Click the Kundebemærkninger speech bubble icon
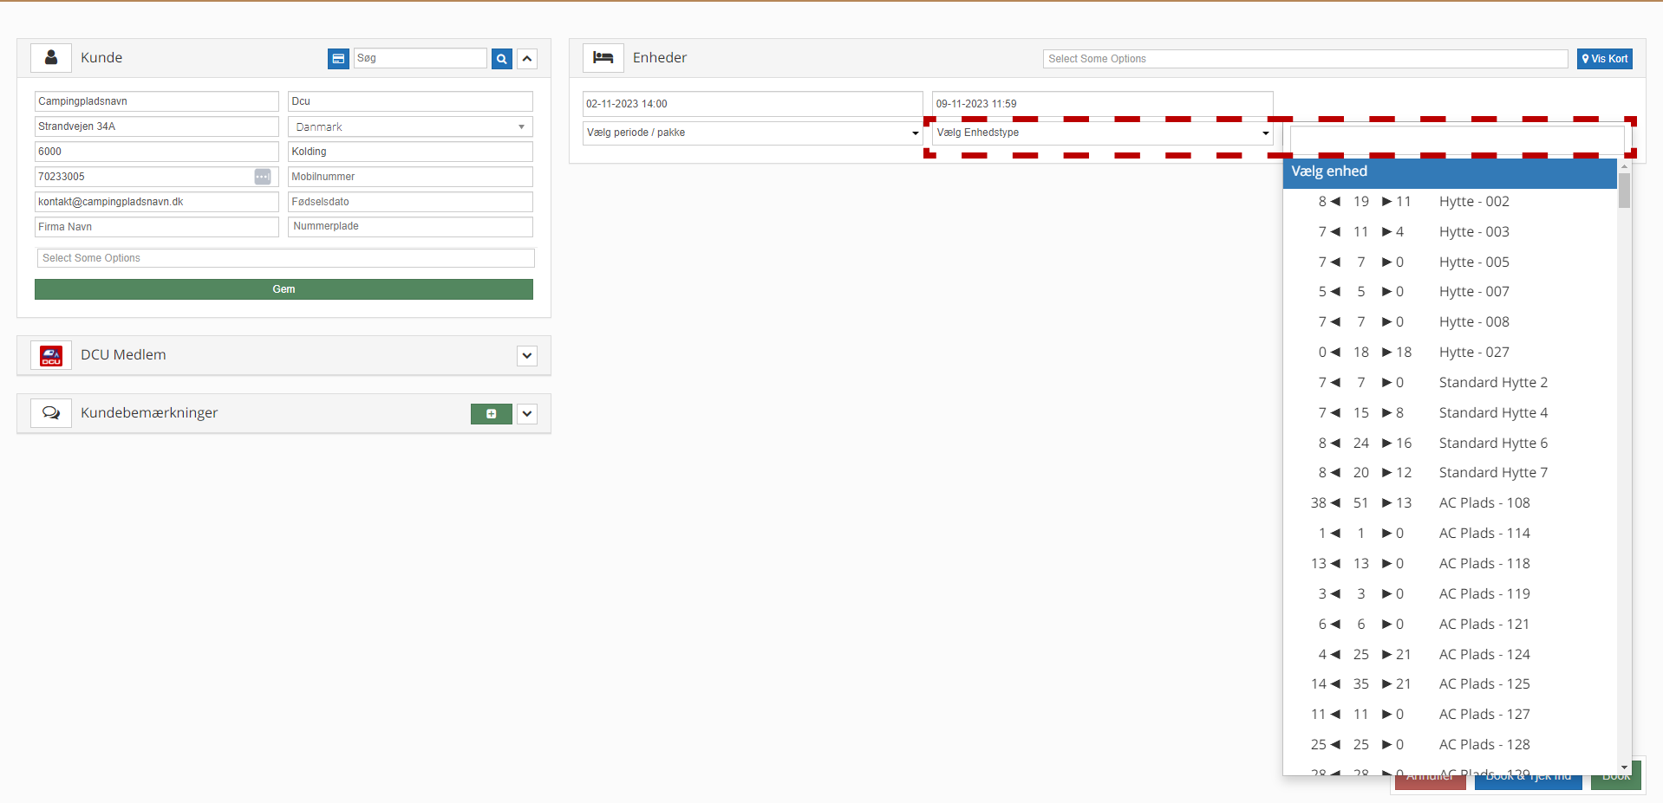Image resolution: width=1663 pixels, height=803 pixels. pos(51,413)
